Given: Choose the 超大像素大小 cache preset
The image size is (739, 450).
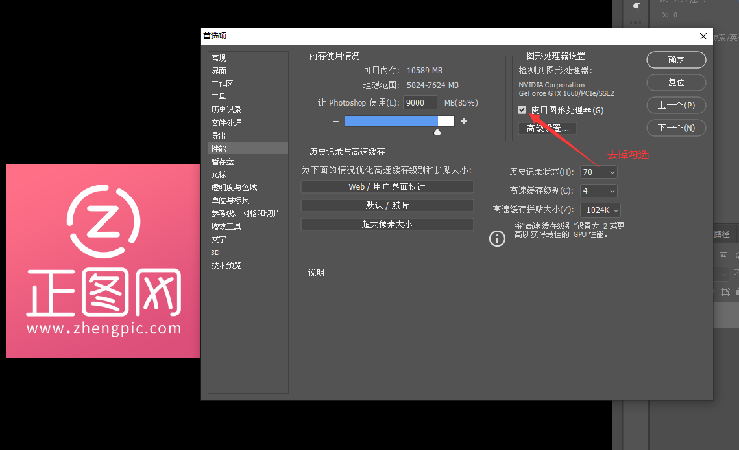Looking at the screenshot, I should click(387, 224).
